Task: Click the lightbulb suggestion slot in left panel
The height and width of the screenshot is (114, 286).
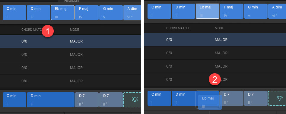Action: click(x=132, y=100)
